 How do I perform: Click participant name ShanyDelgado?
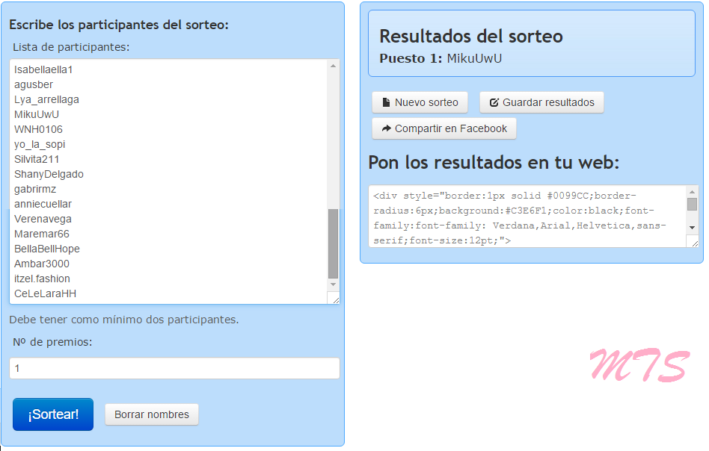pos(49,174)
